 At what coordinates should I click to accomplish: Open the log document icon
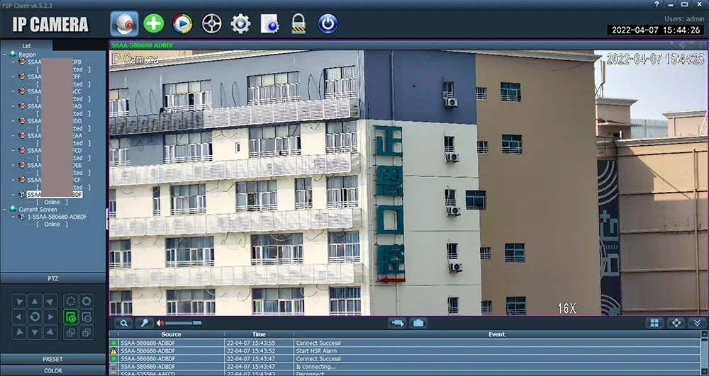click(x=269, y=23)
